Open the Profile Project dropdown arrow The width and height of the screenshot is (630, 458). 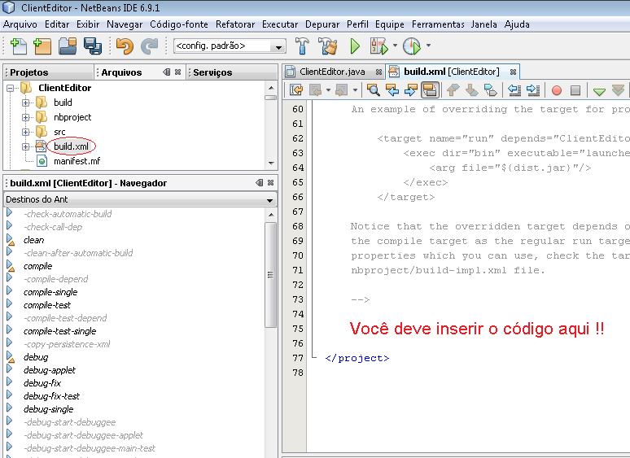coord(428,46)
